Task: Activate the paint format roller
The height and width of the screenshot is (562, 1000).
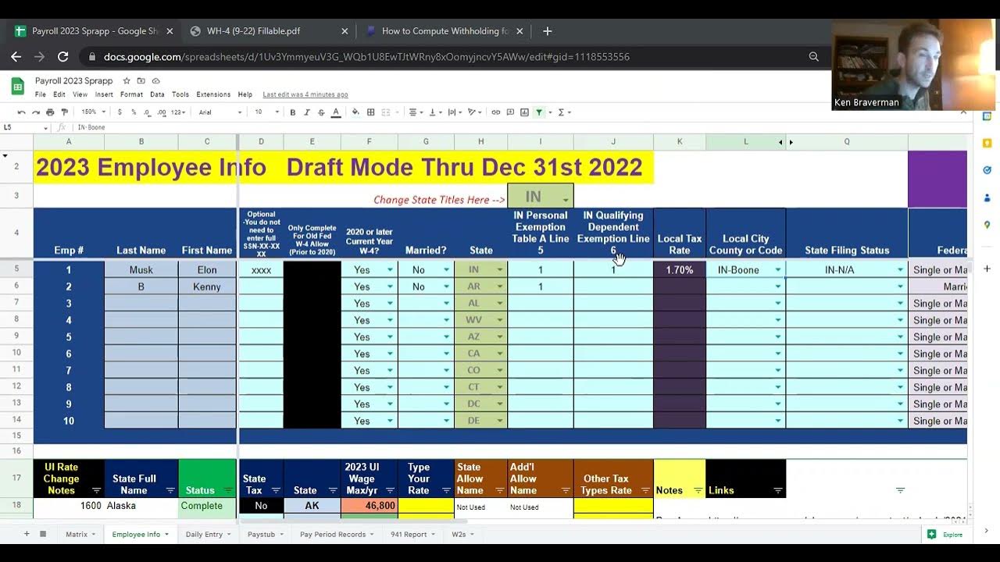Action: tap(64, 112)
